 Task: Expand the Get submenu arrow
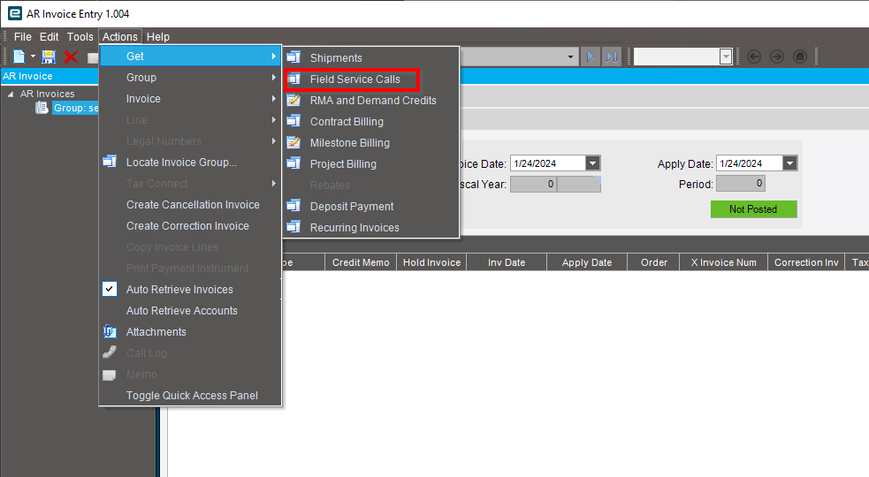[274, 56]
